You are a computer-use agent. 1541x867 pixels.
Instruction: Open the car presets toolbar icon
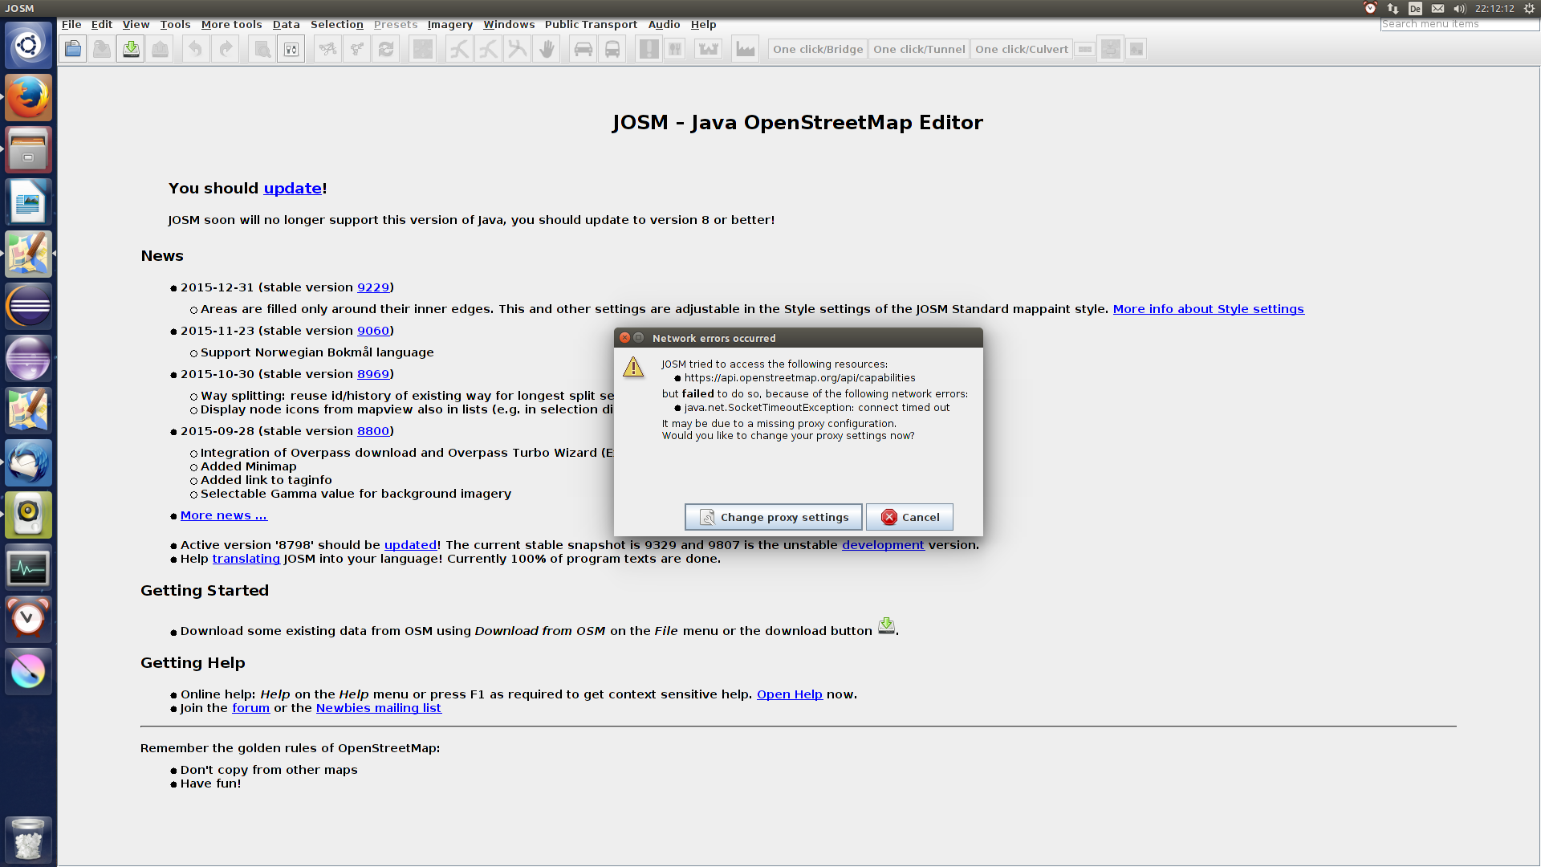583,49
